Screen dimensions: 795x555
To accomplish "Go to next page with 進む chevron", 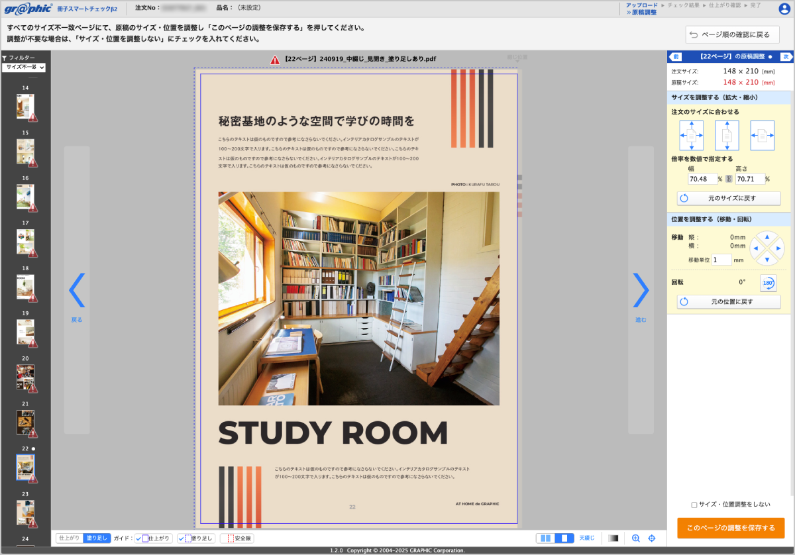I will pos(641,290).
